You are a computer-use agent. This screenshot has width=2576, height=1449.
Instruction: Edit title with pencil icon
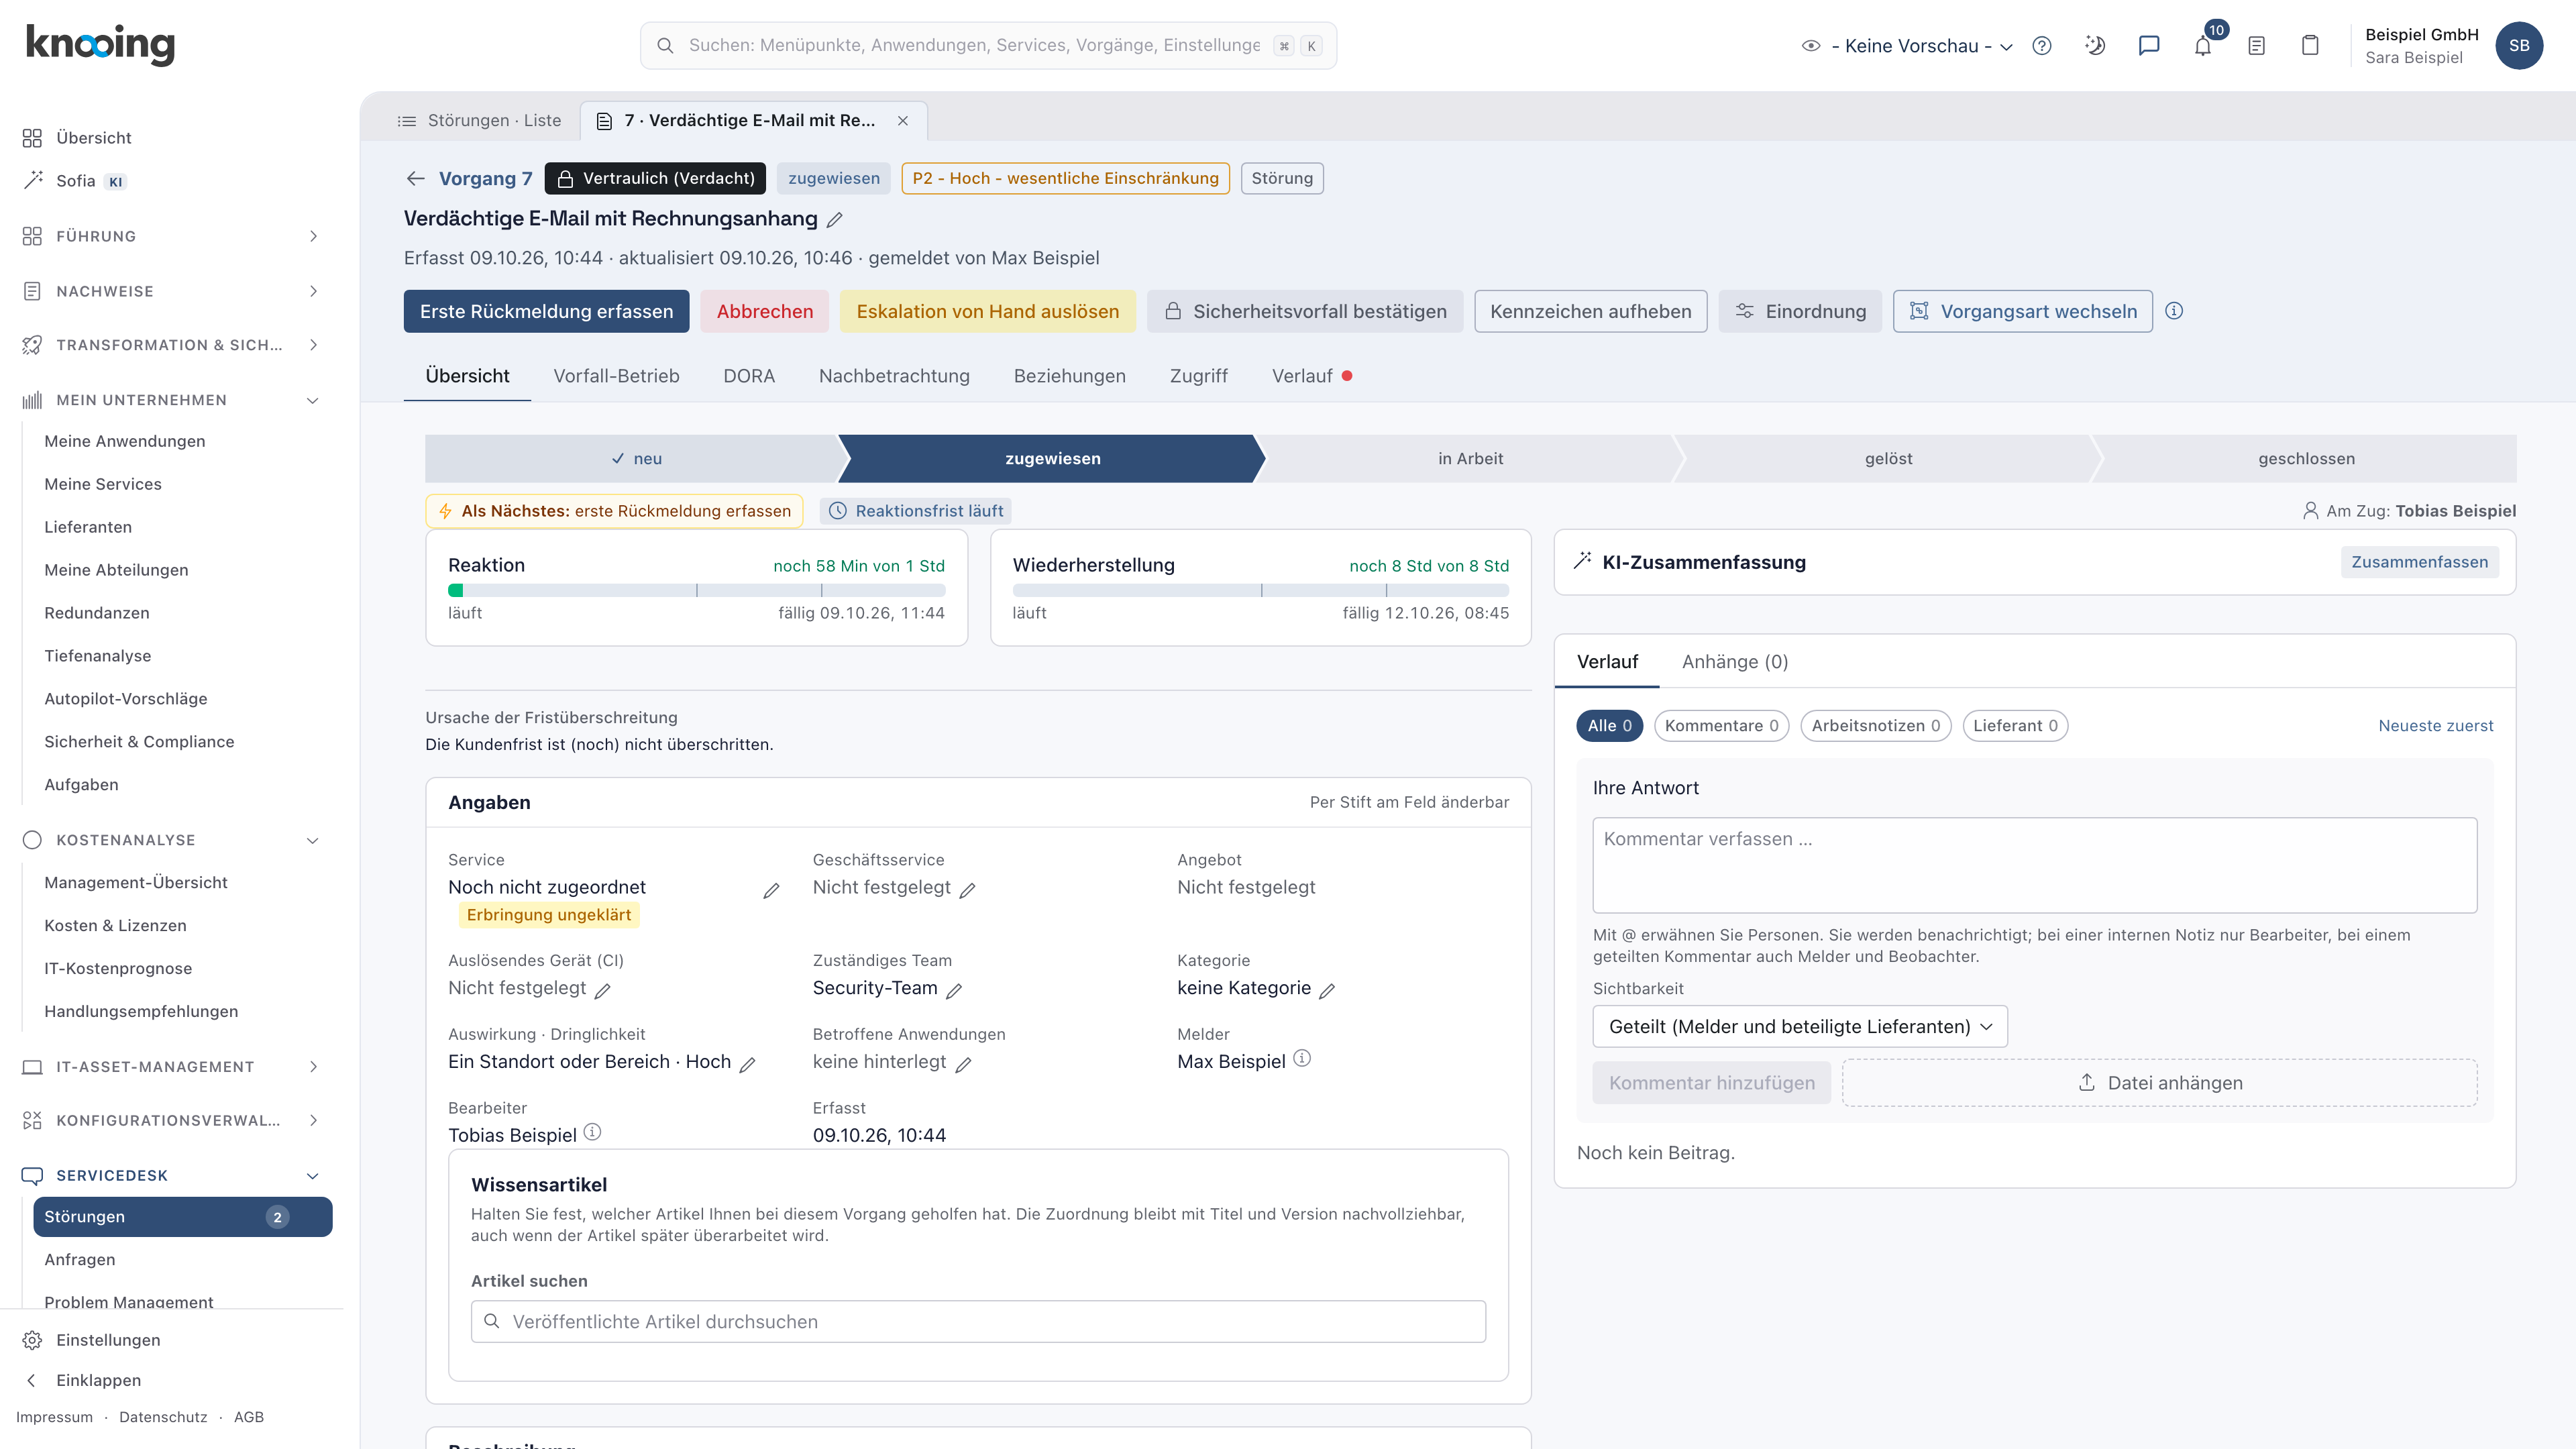[x=835, y=219]
